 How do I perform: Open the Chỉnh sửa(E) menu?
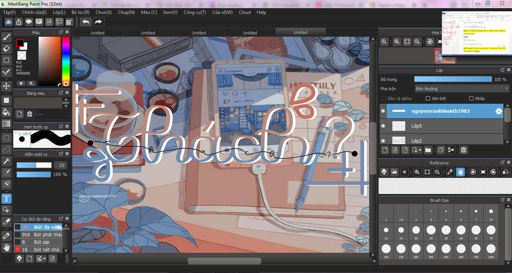(34, 12)
